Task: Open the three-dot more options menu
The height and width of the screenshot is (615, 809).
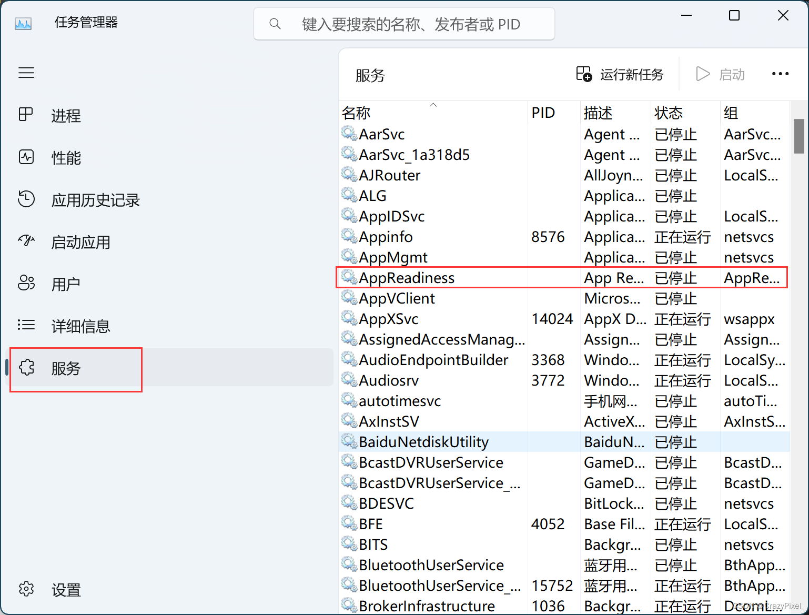Action: point(780,74)
